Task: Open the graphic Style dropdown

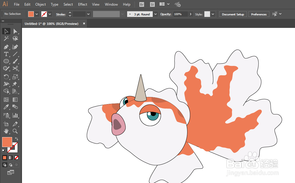Action: click(x=213, y=14)
